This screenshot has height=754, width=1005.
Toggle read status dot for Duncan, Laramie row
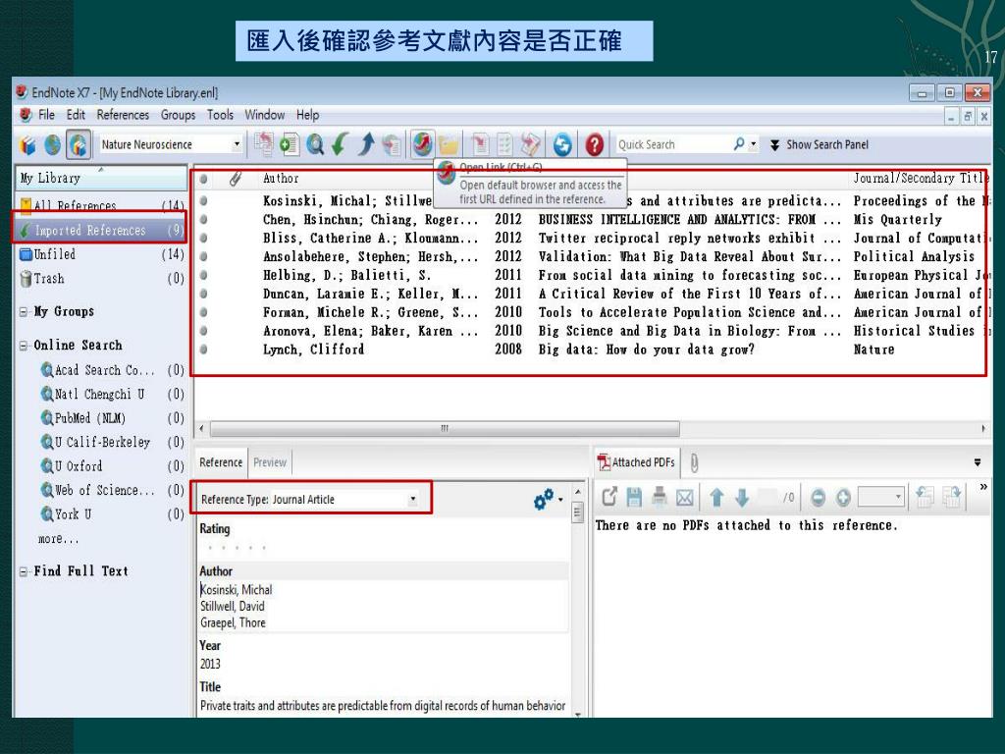[203, 294]
